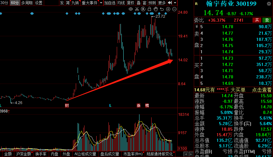
Task: Click the red 买 buy button
Action: pyautogui.click(x=257, y=20)
